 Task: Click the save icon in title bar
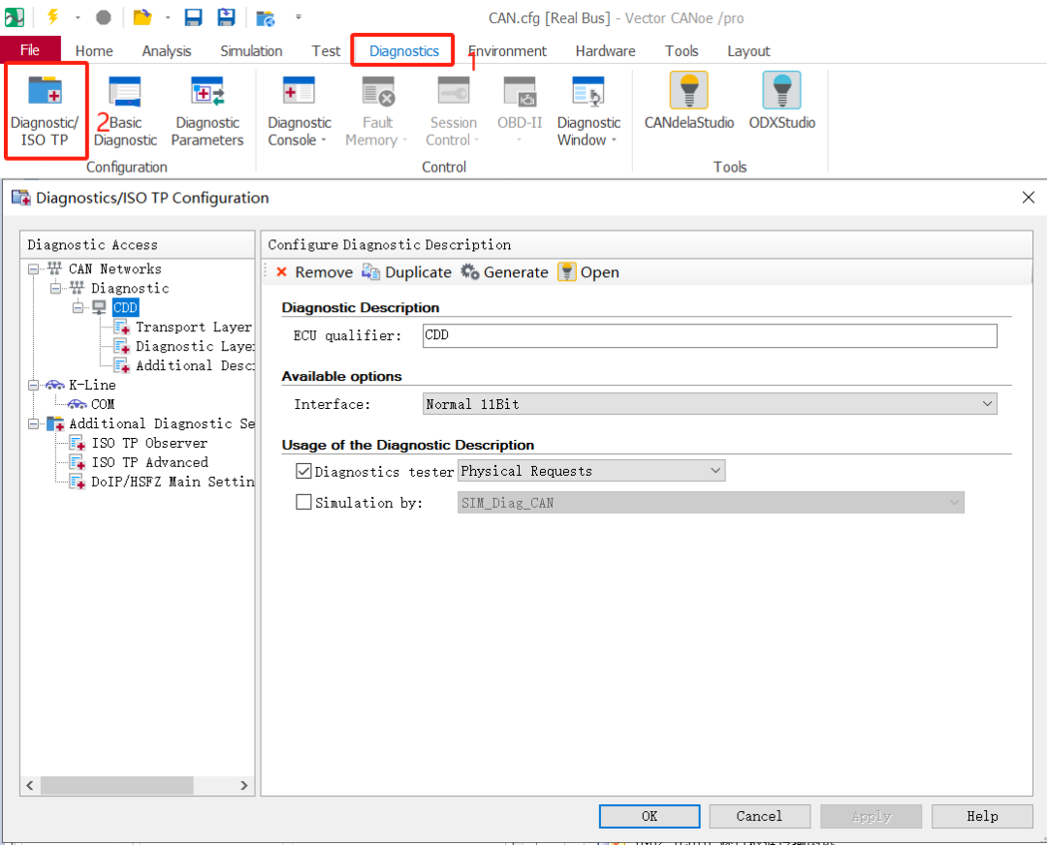(193, 17)
